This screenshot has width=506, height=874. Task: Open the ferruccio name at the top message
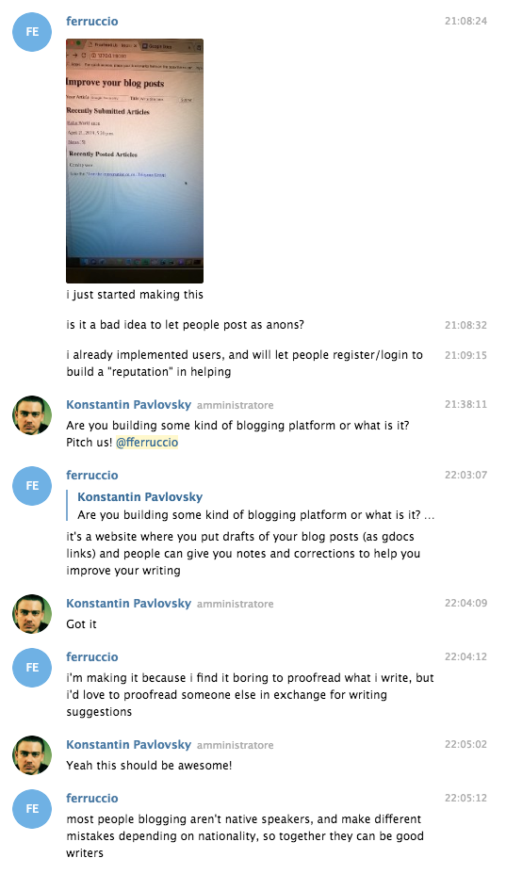92,21
